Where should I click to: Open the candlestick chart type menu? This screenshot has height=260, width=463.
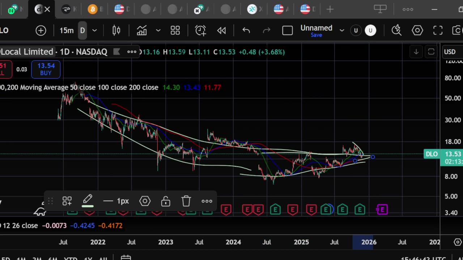tap(116, 31)
